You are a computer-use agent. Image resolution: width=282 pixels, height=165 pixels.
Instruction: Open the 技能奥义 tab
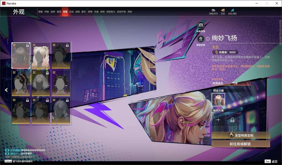(x=111, y=12)
